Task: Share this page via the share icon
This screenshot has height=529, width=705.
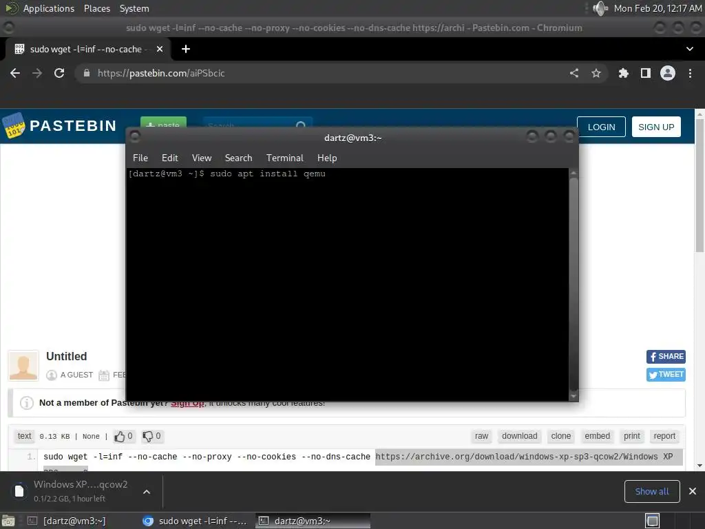Action: pyautogui.click(x=574, y=73)
